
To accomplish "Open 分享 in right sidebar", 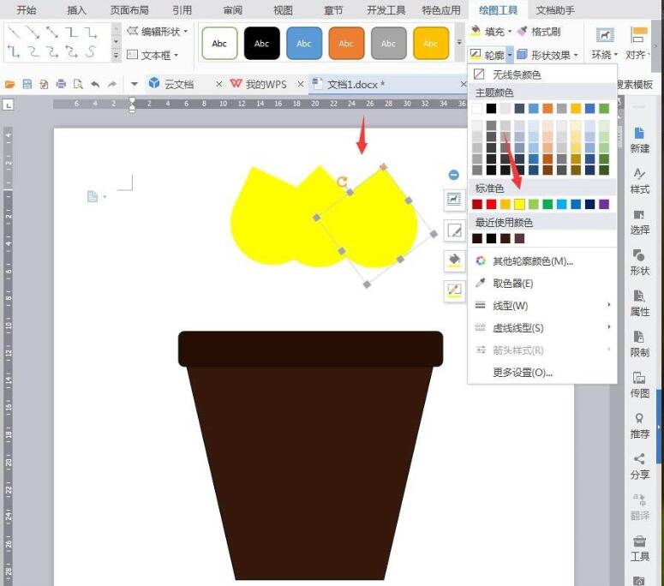I will (639, 466).
